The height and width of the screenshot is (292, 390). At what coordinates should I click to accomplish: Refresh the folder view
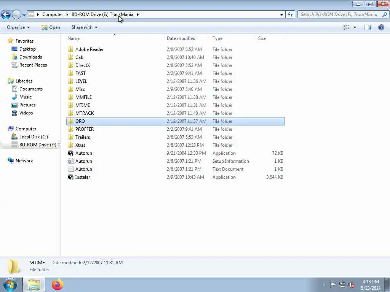[290, 14]
